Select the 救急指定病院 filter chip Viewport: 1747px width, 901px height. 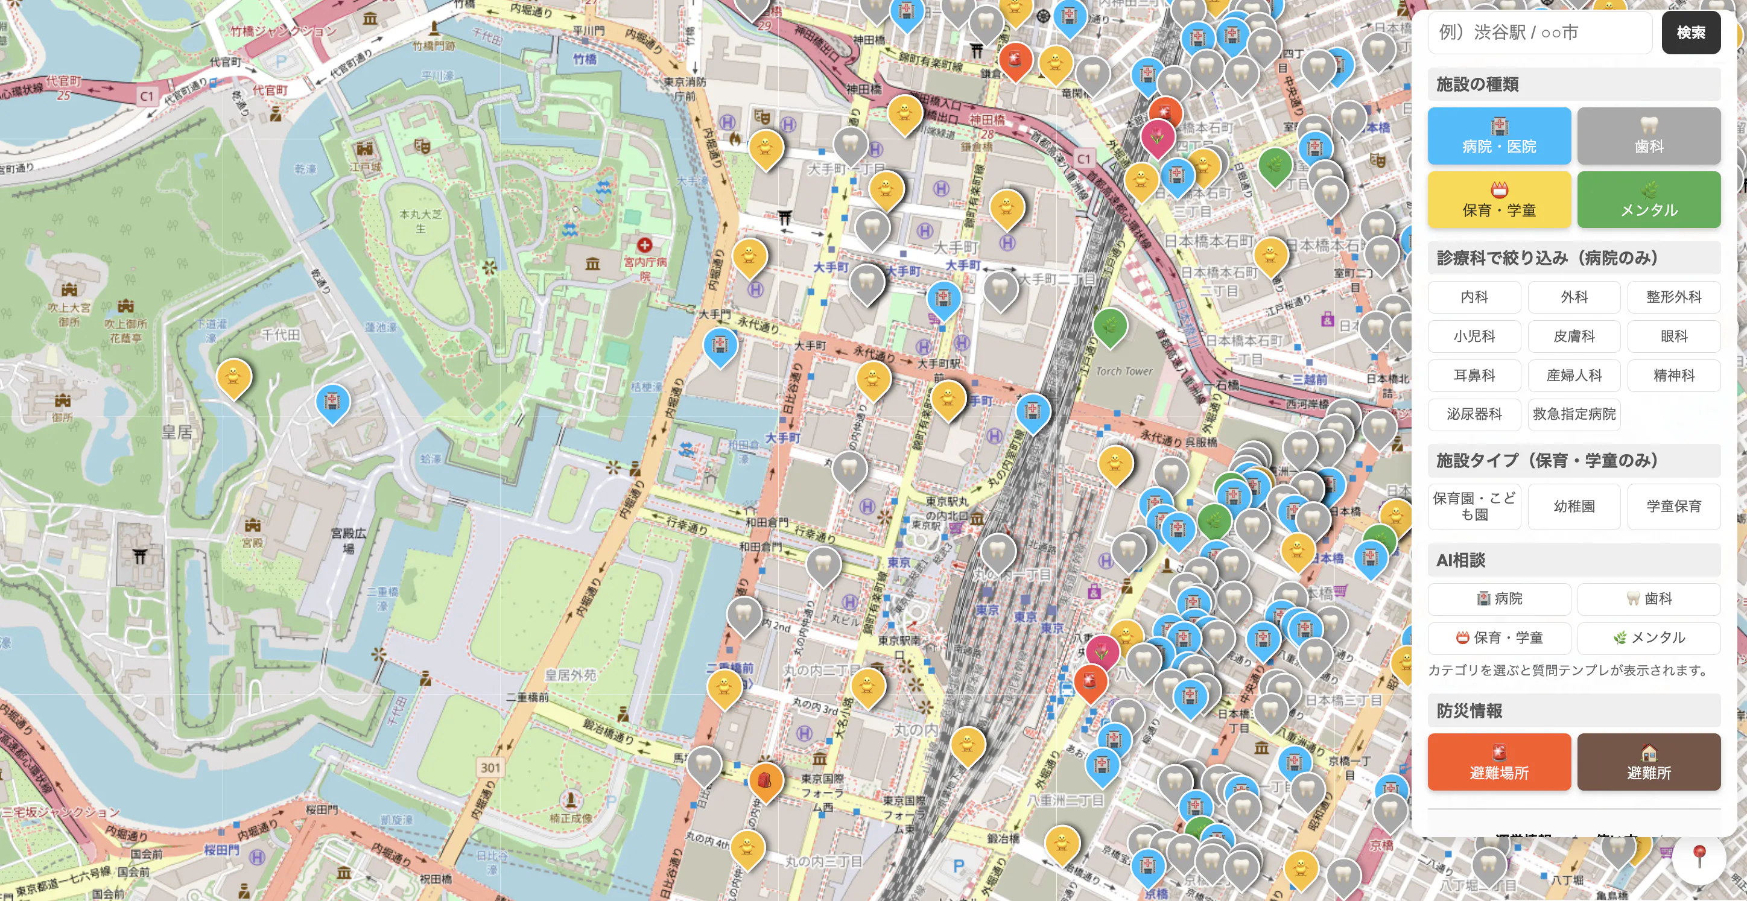pyautogui.click(x=1573, y=414)
